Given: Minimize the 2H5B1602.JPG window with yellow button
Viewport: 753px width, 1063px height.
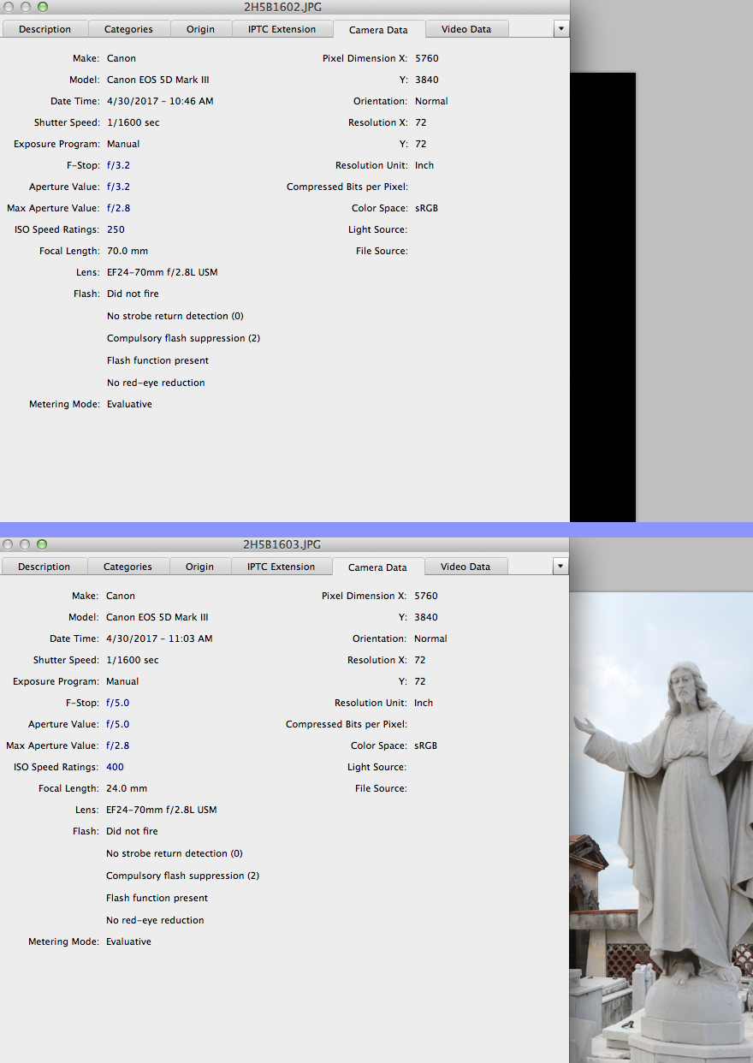Looking at the screenshot, I should tap(27, 7).
